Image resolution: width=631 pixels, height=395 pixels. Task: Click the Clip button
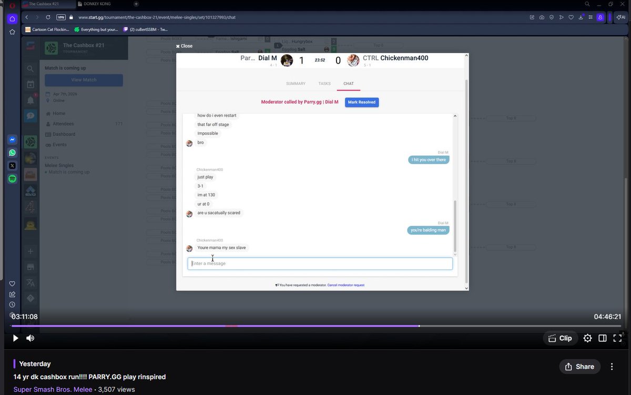click(x=560, y=338)
